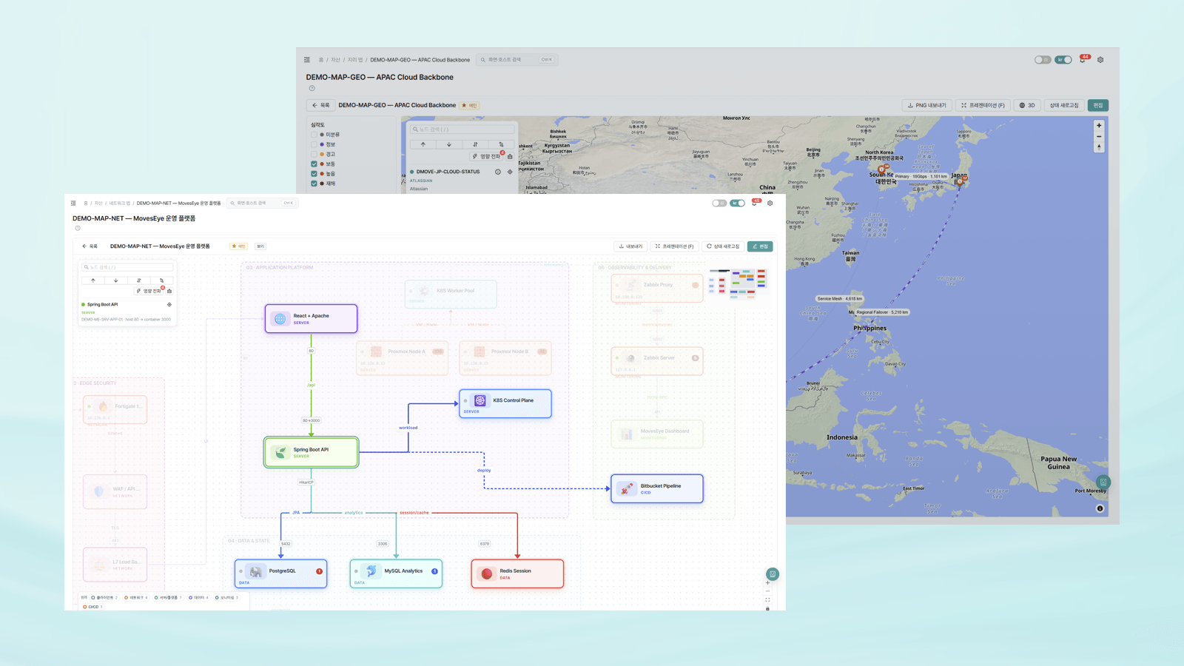Click 내보내기 export button in MovesEye window

[x=630, y=246]
